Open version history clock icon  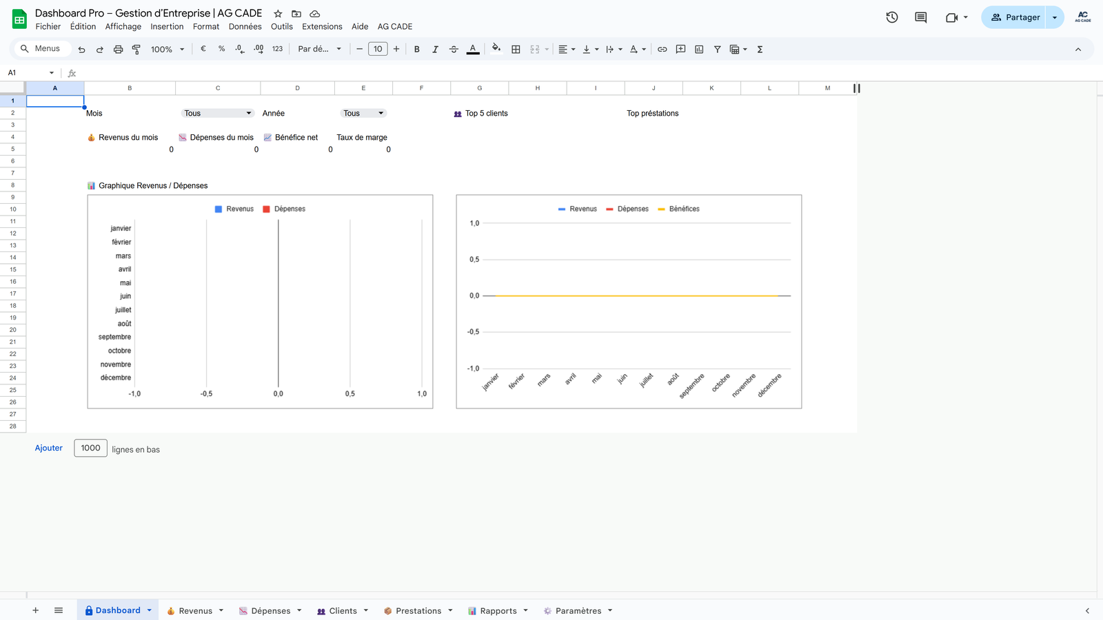(892, 17)
